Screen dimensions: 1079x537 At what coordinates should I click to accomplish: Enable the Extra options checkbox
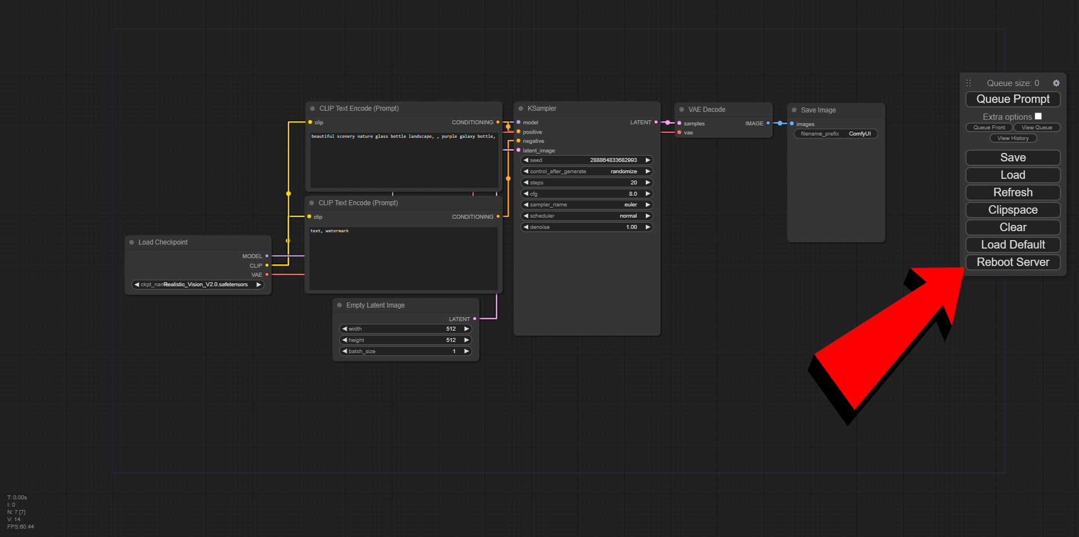[1038, 116]
